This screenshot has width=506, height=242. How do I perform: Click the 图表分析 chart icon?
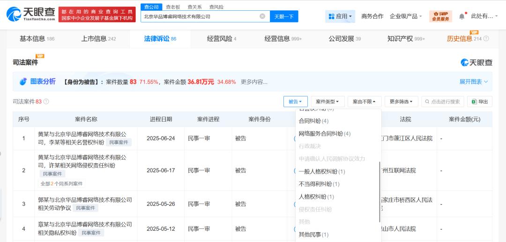click(x=23, y=81)
